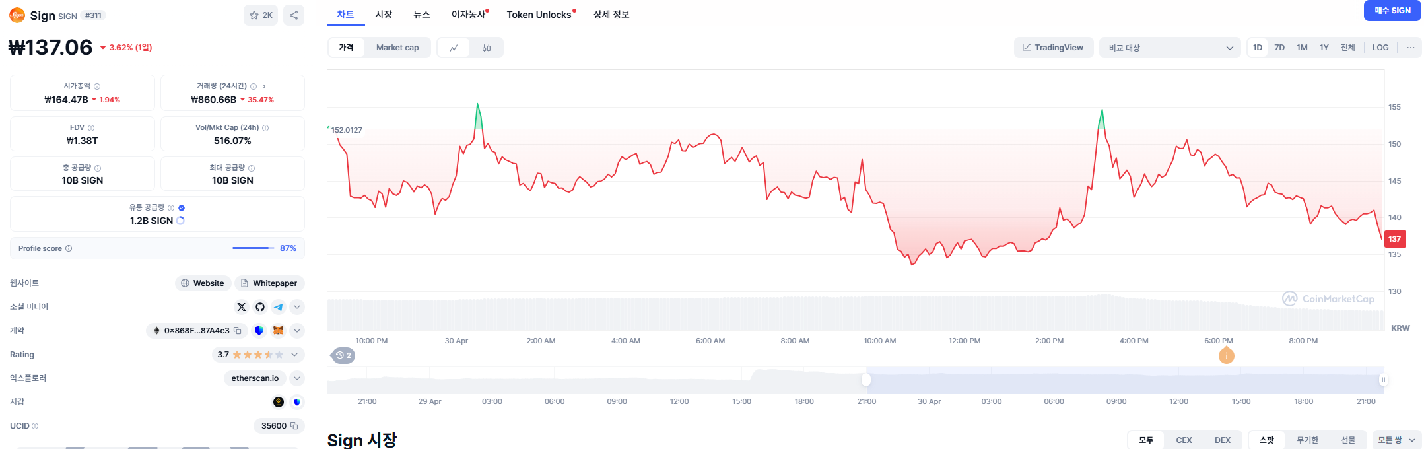
Task: Toggle LOG scale on chart
Action: tap(1380, 48)
